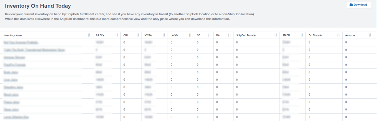The image size is (377, 121).
Task: Click the Ext Transfer header label
Action: pos(315,35)
